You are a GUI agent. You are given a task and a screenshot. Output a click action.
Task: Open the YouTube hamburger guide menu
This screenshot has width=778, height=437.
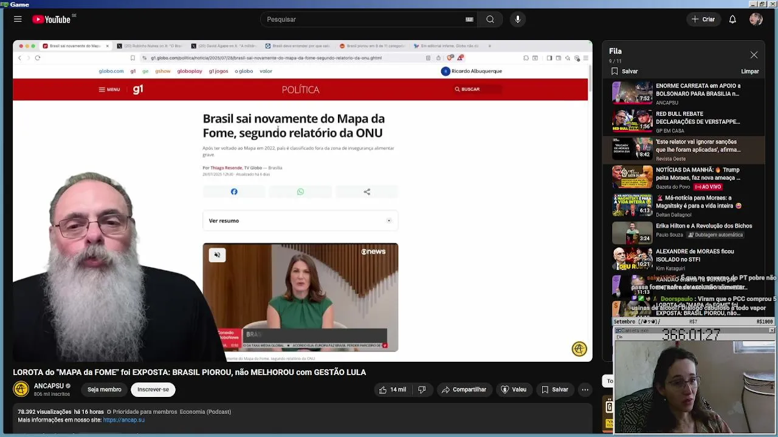[18, 19]
